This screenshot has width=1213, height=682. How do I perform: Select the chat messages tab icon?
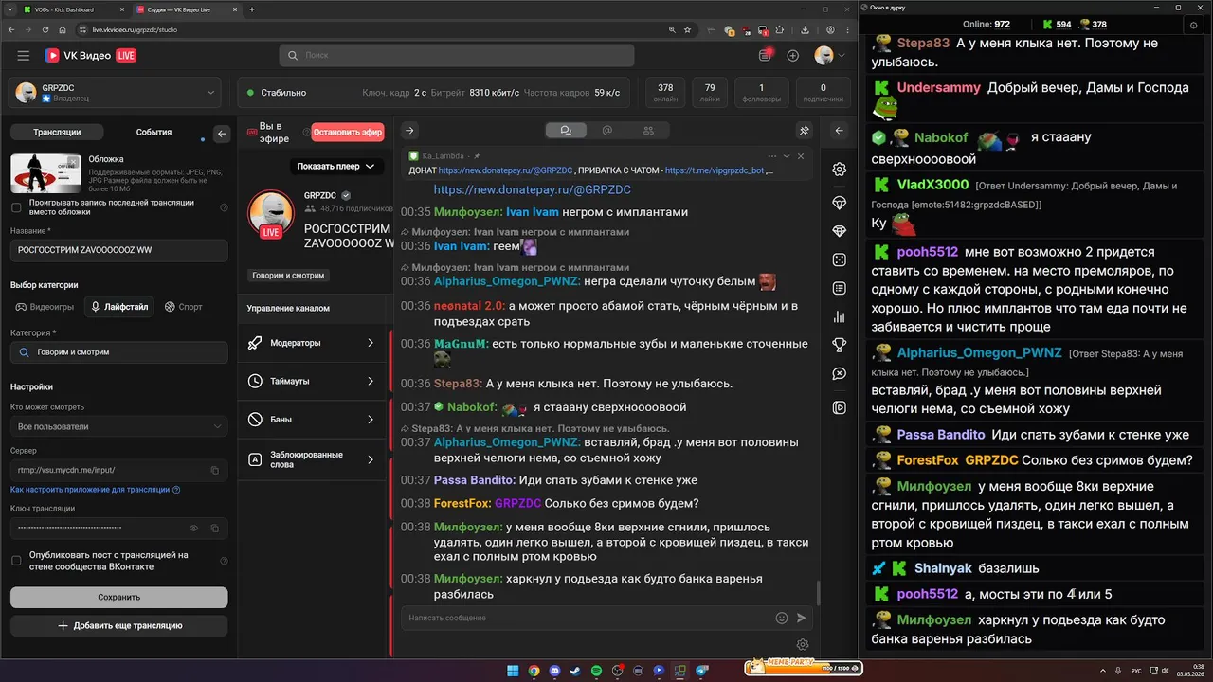[566, 131]
